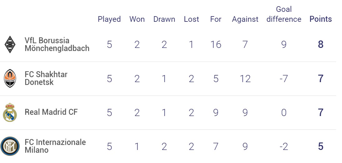
Task: Select Mönchengladbach's 8 points value
Action: 321,44
